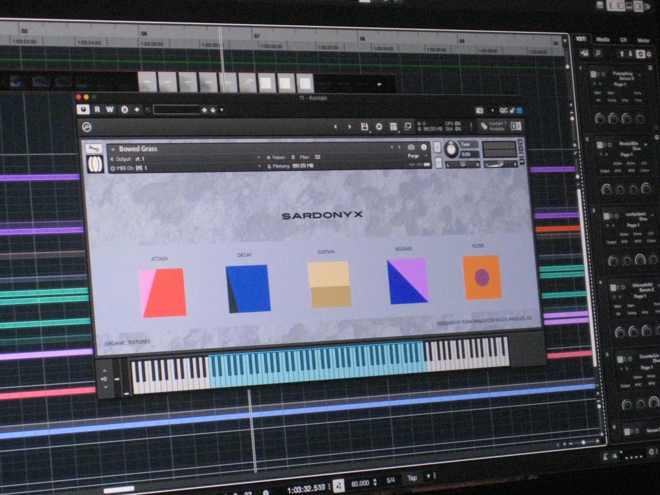The image size is (660, 495).
Task: Open instrument edit wrench icon
Action: point(95,148)
